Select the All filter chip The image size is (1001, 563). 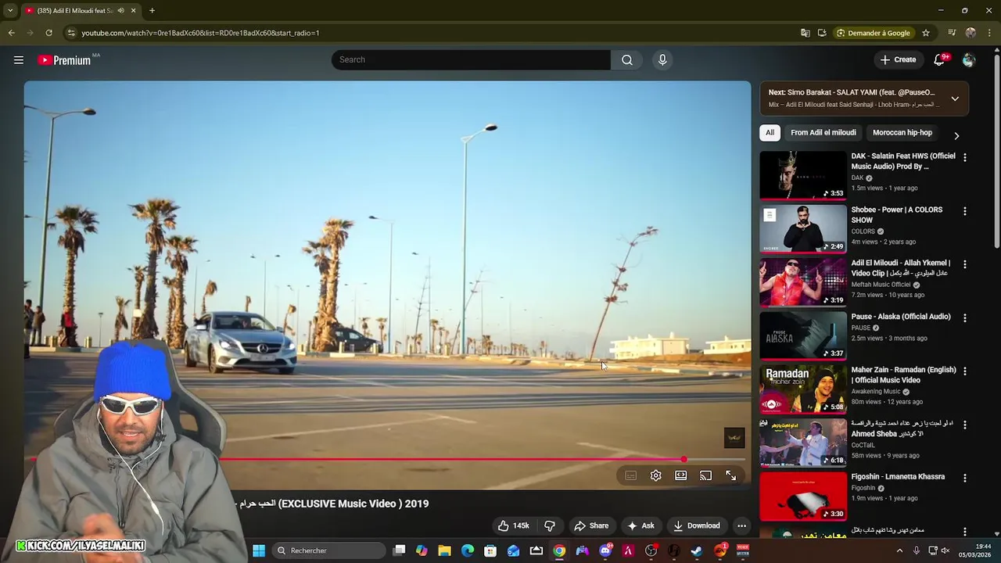pyautogui.click(x=770, y=133)
